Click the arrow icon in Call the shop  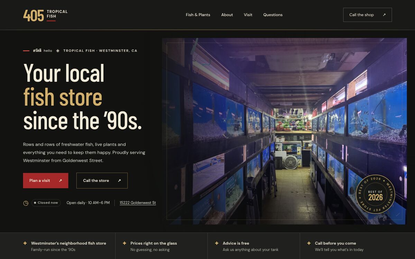point(384,15)
